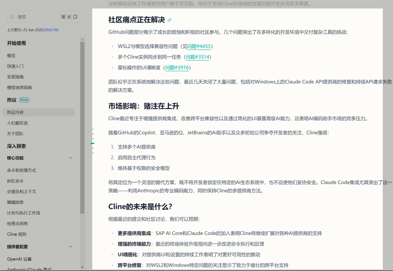The width and height of the screenshot is (393, 271).
Task: Click 深入探索 section header
Action: pyautogui.click(x=16, y=146)
